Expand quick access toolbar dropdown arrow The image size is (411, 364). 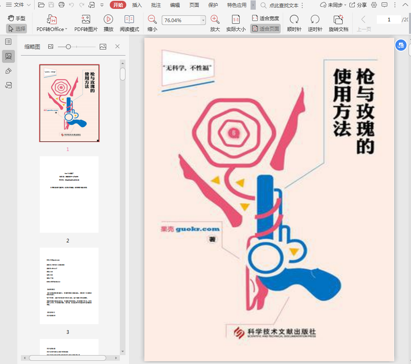(102, 5)
